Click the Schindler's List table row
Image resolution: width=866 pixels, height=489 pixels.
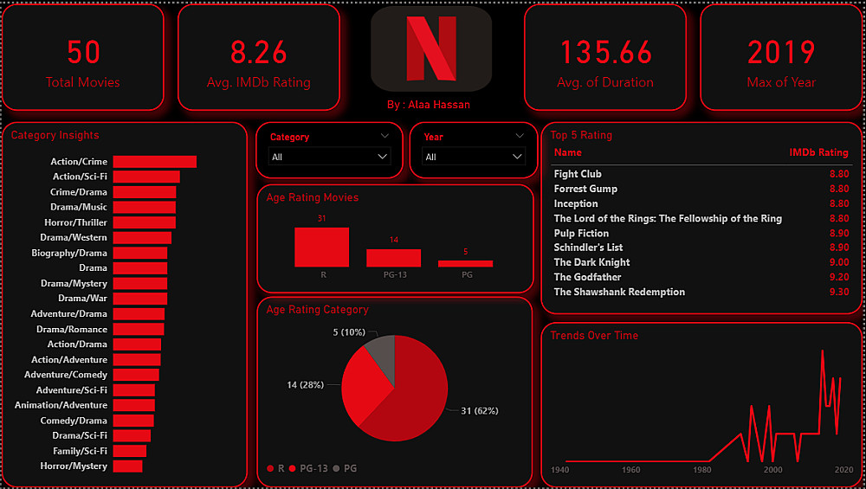click(x=701, y=248)
